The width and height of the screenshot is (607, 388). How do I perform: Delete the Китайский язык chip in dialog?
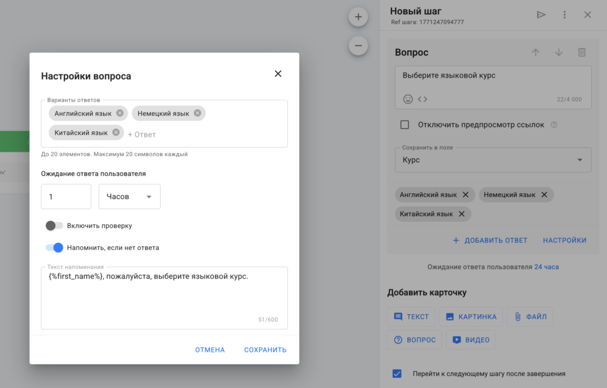click(116, 133)
